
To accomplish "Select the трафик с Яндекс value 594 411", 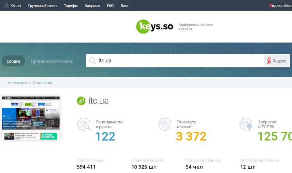I will (x=86, y=167).
